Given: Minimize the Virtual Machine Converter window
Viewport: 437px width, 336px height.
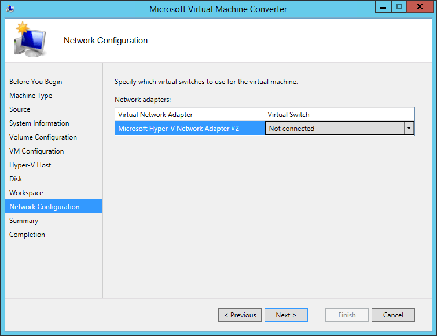Looking at the screenshot, I should pyautogui.click(x=383, y=7).
